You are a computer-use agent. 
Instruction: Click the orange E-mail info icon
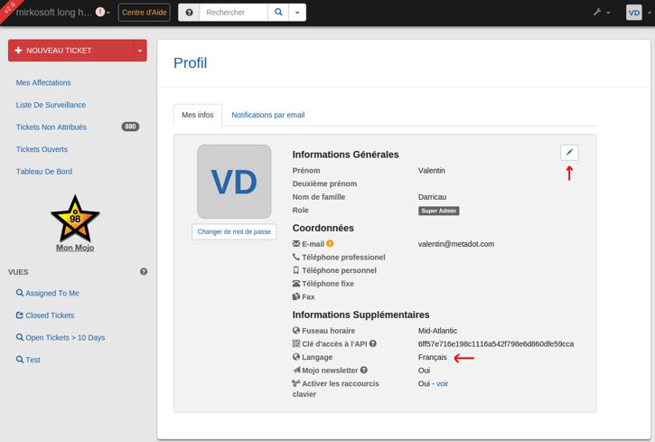tap(330, 243)
